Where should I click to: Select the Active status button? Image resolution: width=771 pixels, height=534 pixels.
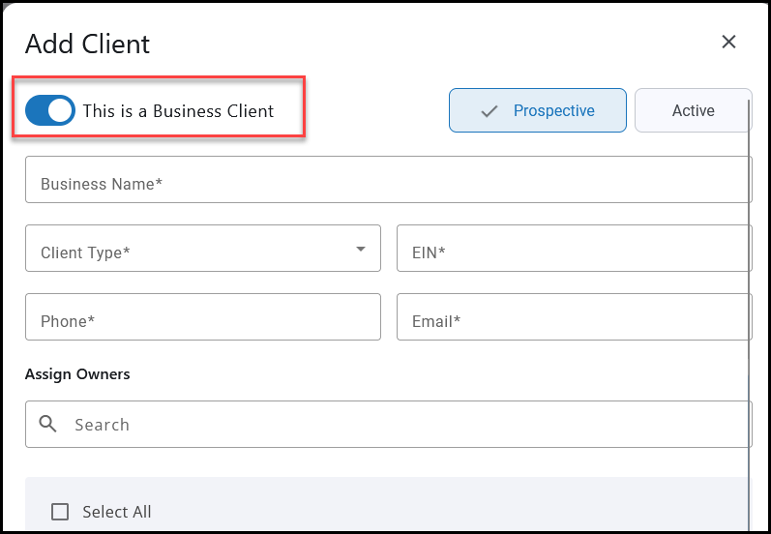(x=693, y=110)
